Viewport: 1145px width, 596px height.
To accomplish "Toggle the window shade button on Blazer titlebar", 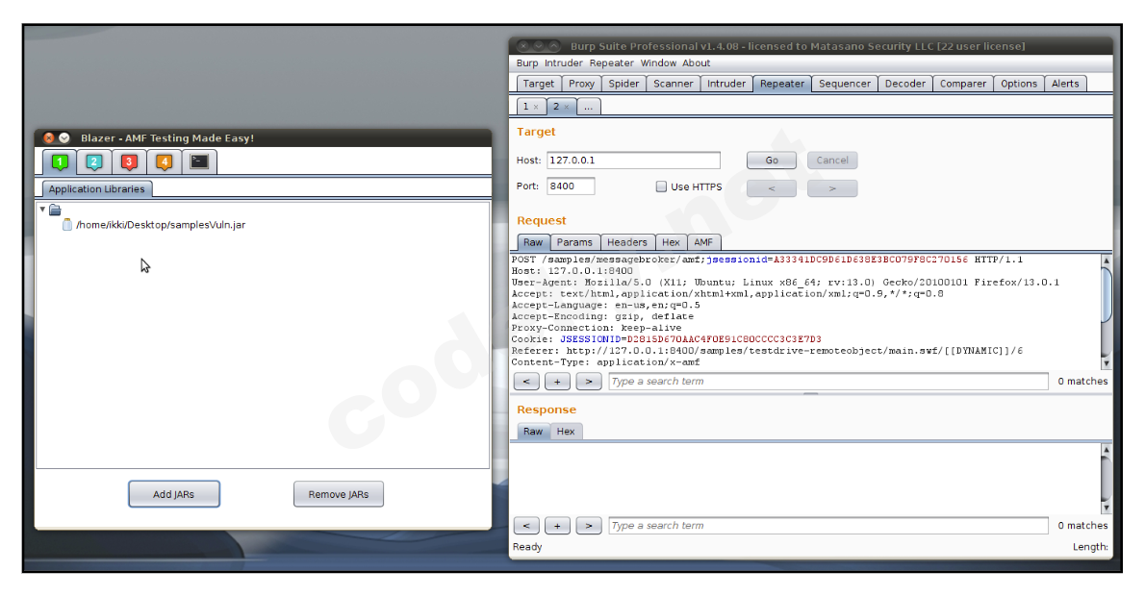I will 64,137.
